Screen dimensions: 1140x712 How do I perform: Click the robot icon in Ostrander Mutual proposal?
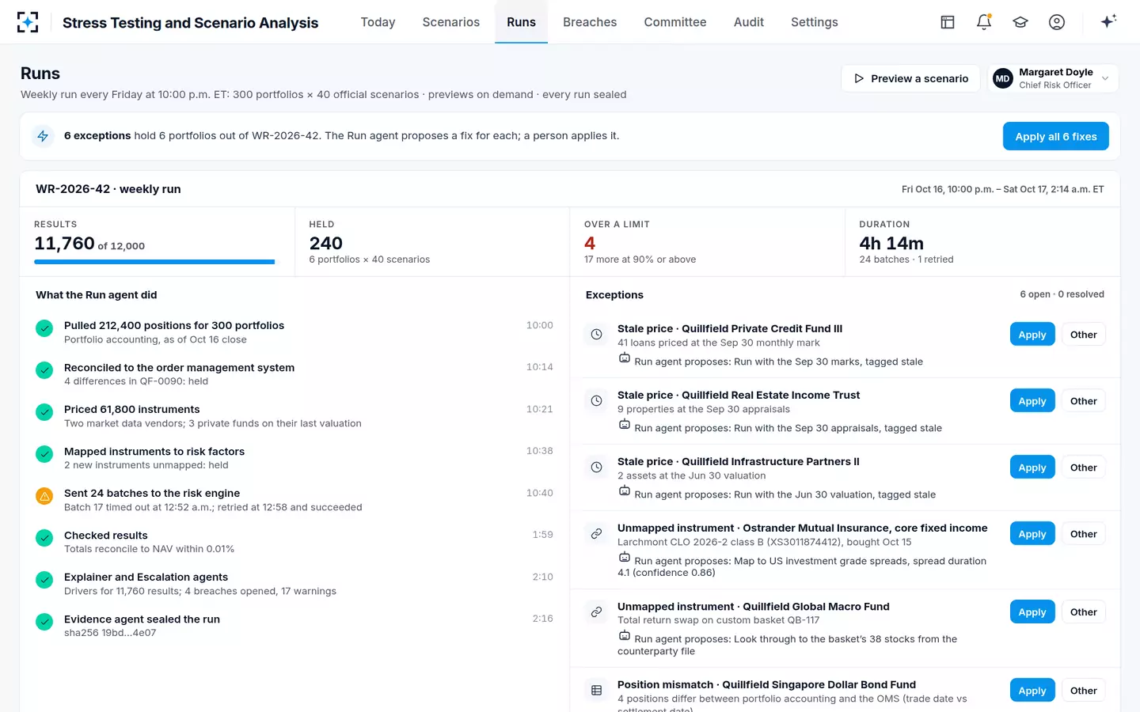(625, 558)
